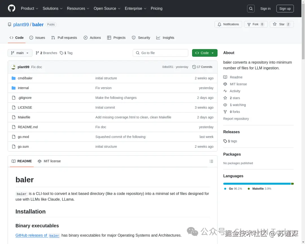Expand the green Code dropdown button
Screen dimensions: 305x244
coord(205,53)
